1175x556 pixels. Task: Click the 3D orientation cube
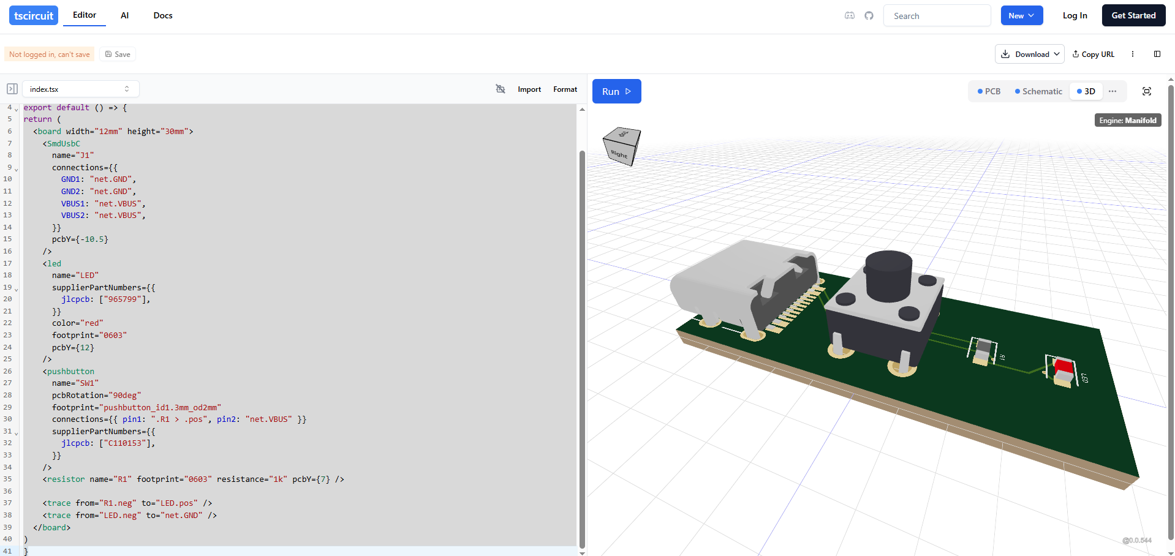pyautogui.click(x=622, y=146)
